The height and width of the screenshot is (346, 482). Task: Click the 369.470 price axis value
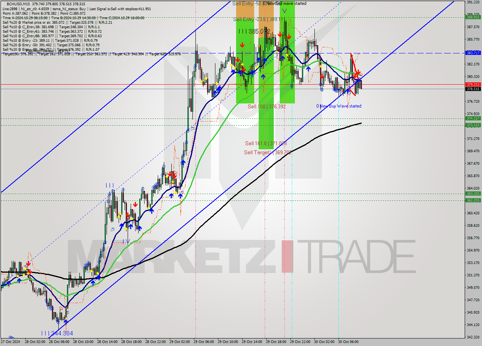click(473, 151)
